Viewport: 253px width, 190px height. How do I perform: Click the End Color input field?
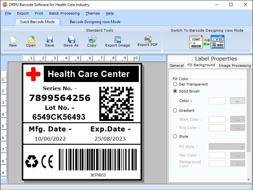click(x=217, y=128)
